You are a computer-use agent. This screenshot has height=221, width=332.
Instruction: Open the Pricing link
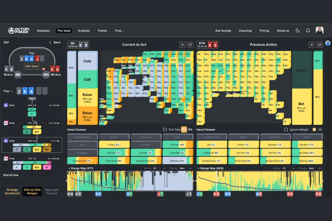tap(264, 31)
